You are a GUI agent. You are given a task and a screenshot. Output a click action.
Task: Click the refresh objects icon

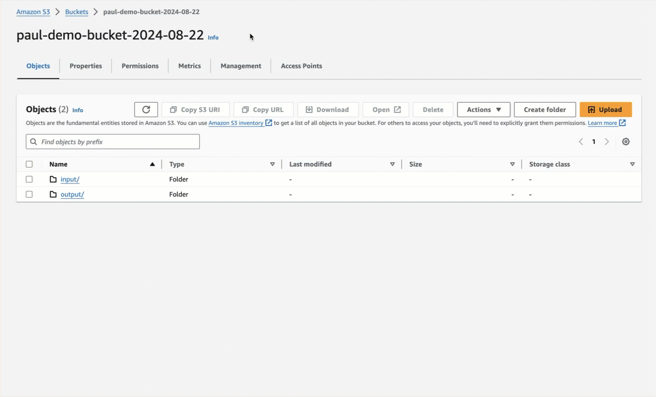point(146,109)
